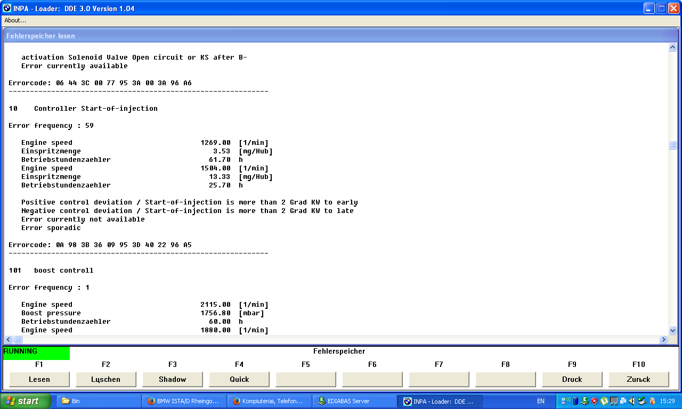Click the wireless network tray icon
682x409 pixels.
tap(565, 401)
